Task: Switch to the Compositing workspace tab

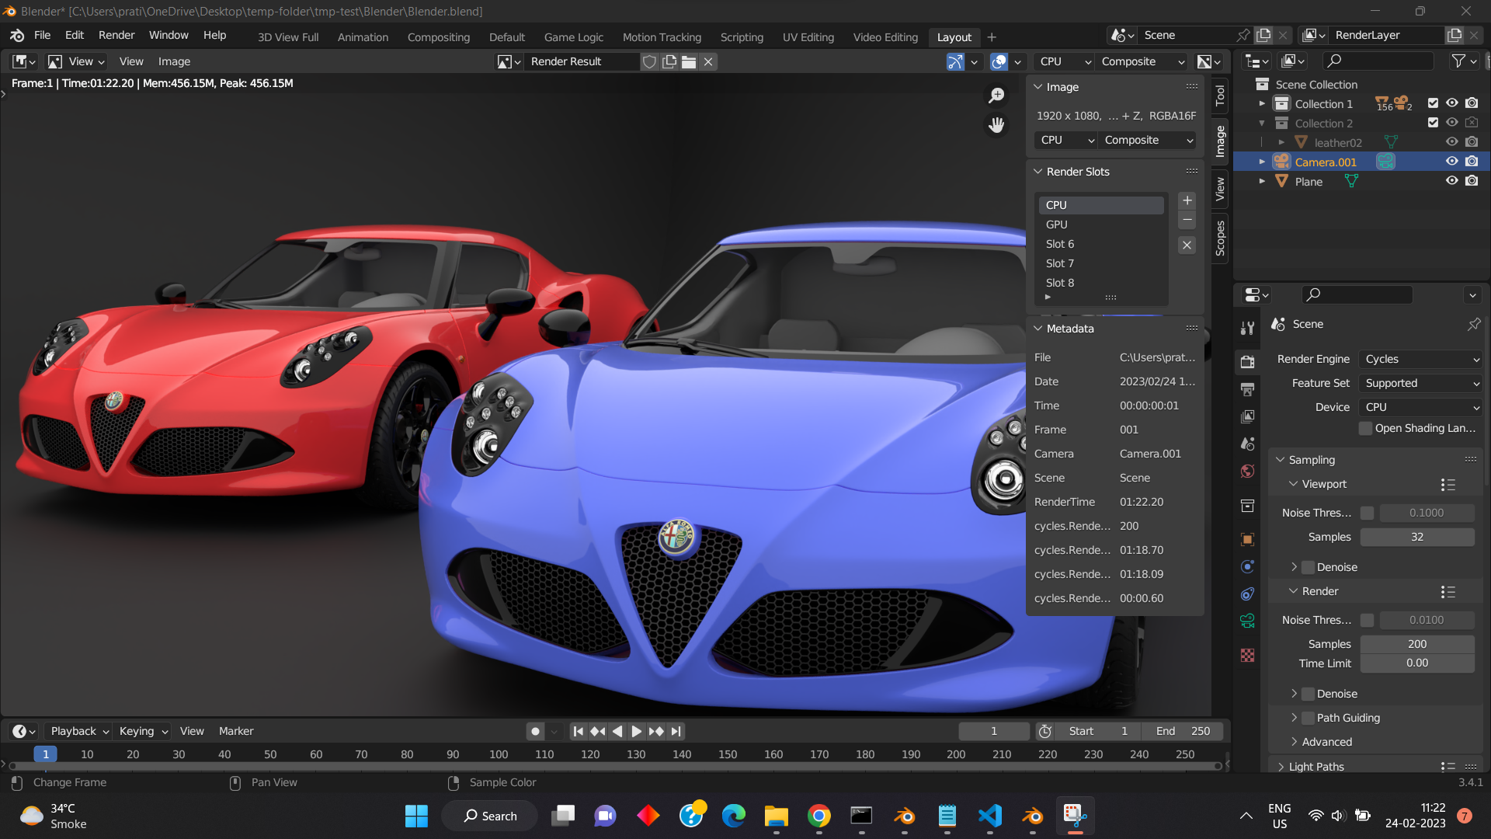Action: coord(438,37)
